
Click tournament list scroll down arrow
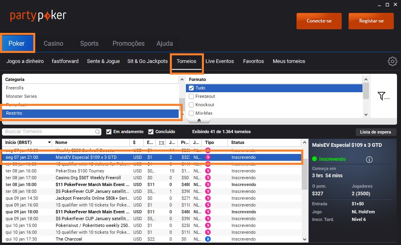point(304,239)
